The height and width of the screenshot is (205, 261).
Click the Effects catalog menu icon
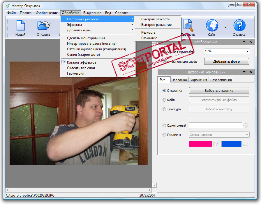[x=63, y=62]
